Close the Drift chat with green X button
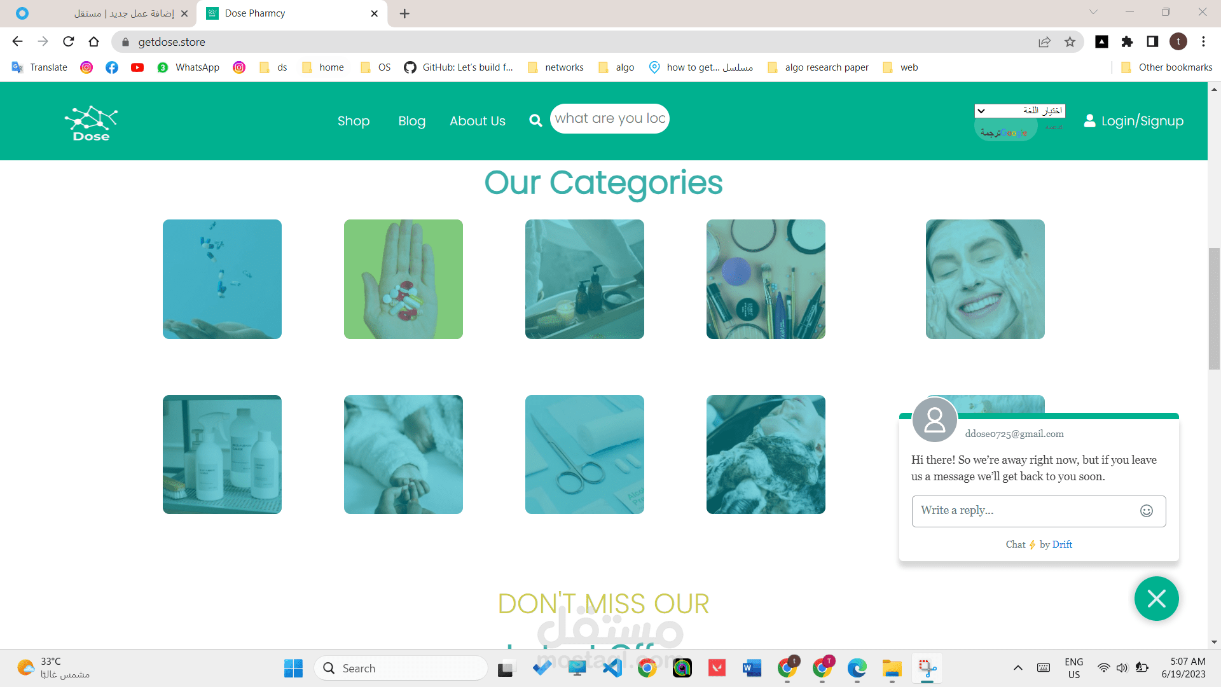This screenshot has height=687, width=1221. tap(1155, 599)
